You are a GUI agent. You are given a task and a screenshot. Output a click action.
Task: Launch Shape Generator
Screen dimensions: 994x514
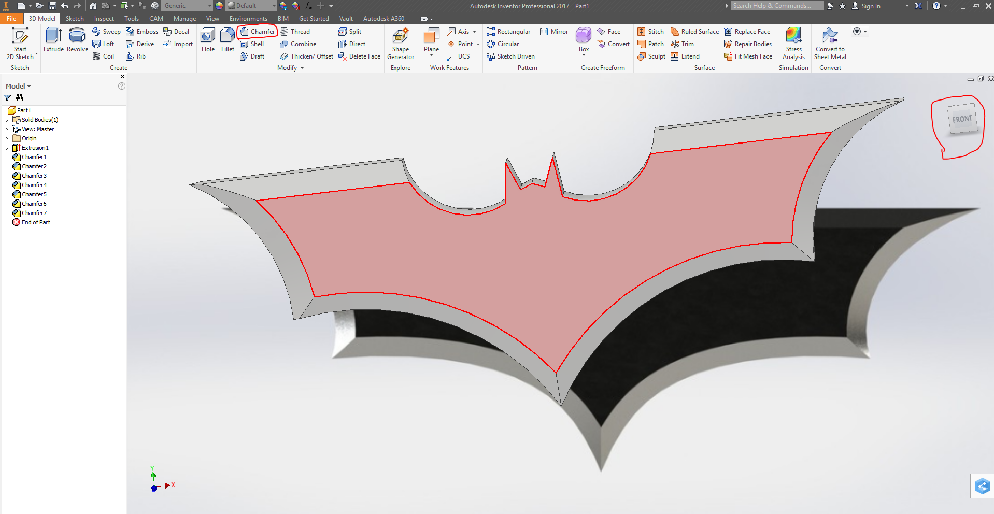tap(401, 44)
